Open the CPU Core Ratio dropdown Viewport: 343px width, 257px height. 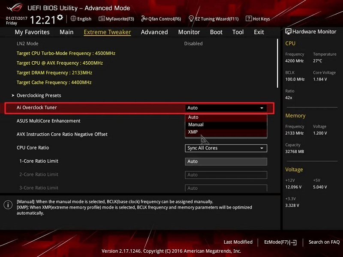(x=226, y=148)
